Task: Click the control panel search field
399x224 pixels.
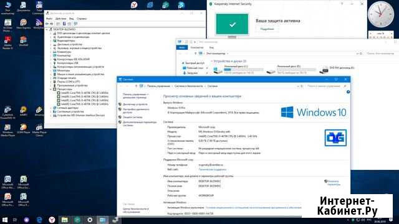Action: click(x=326, y=86)
